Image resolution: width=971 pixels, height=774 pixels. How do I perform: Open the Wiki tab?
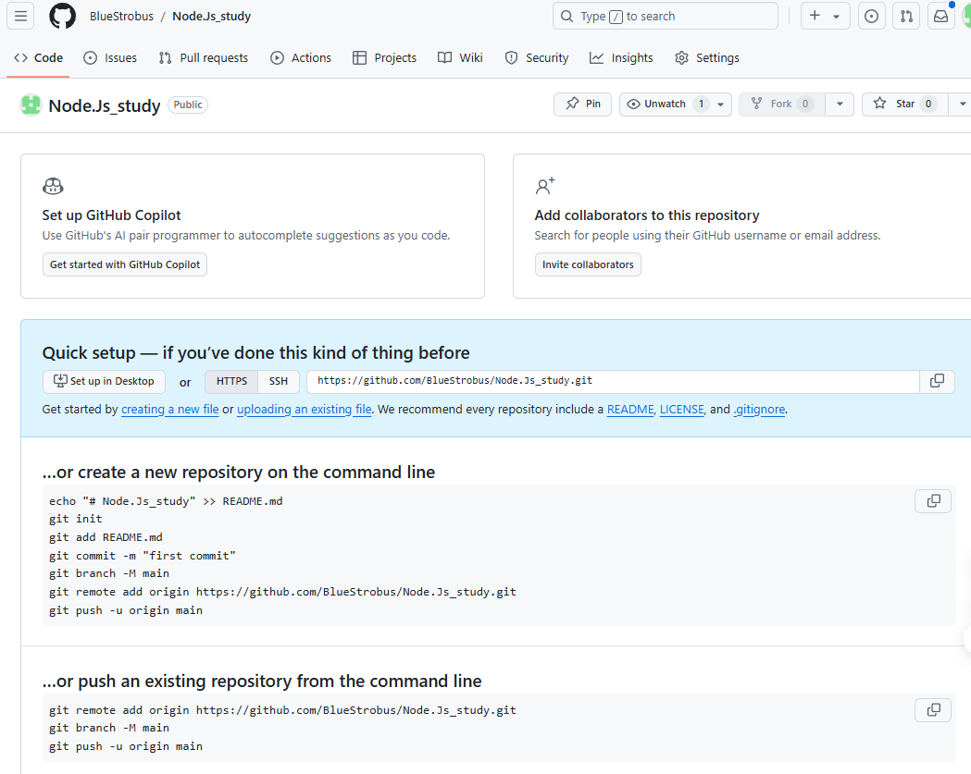(x=460, y=57)
